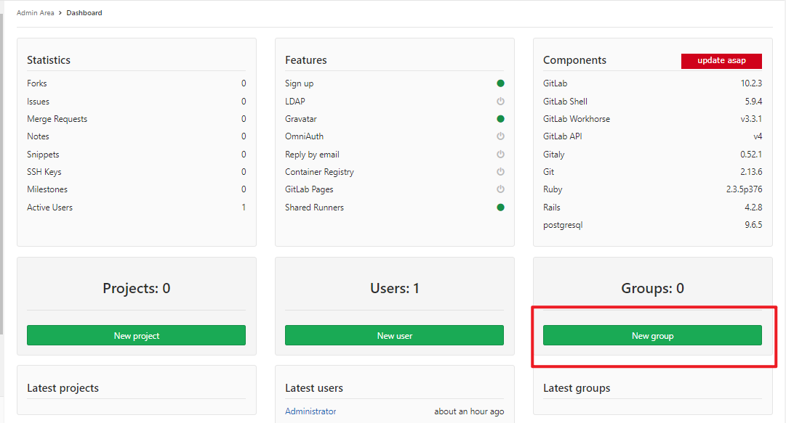Click the Projects: 0 heading
The image size is (786, 423).
coord(137,289)
